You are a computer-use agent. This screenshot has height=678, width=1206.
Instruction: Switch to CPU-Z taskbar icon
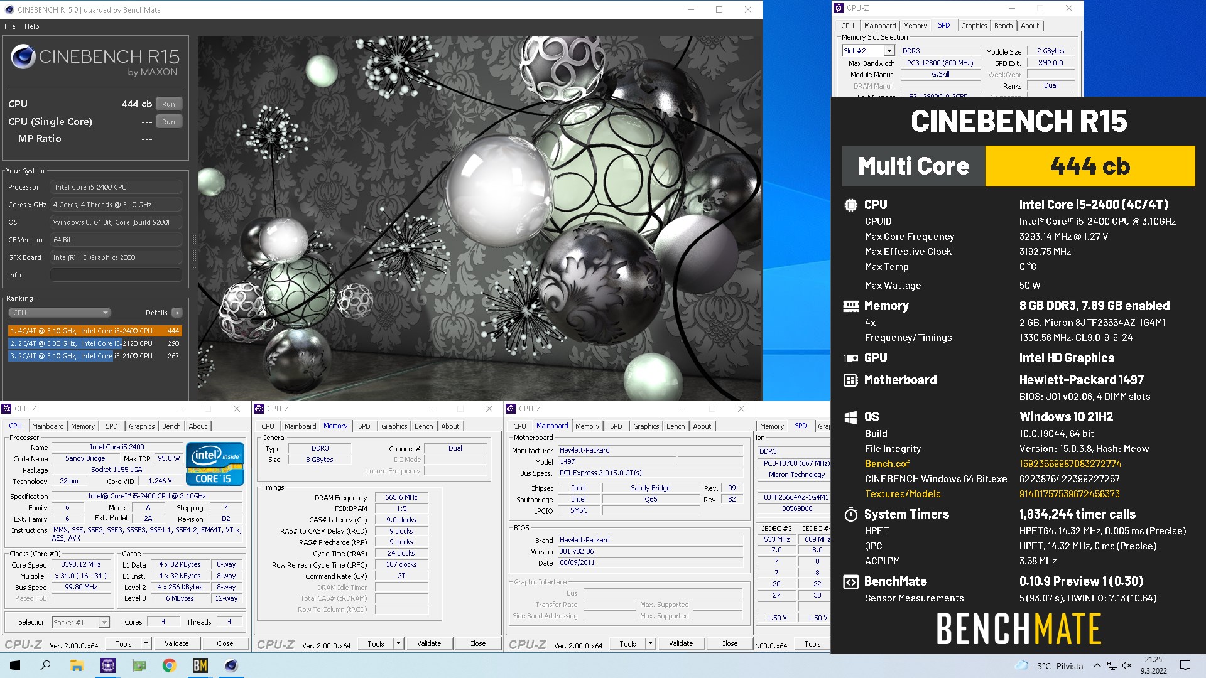click(x=108, y=665)
